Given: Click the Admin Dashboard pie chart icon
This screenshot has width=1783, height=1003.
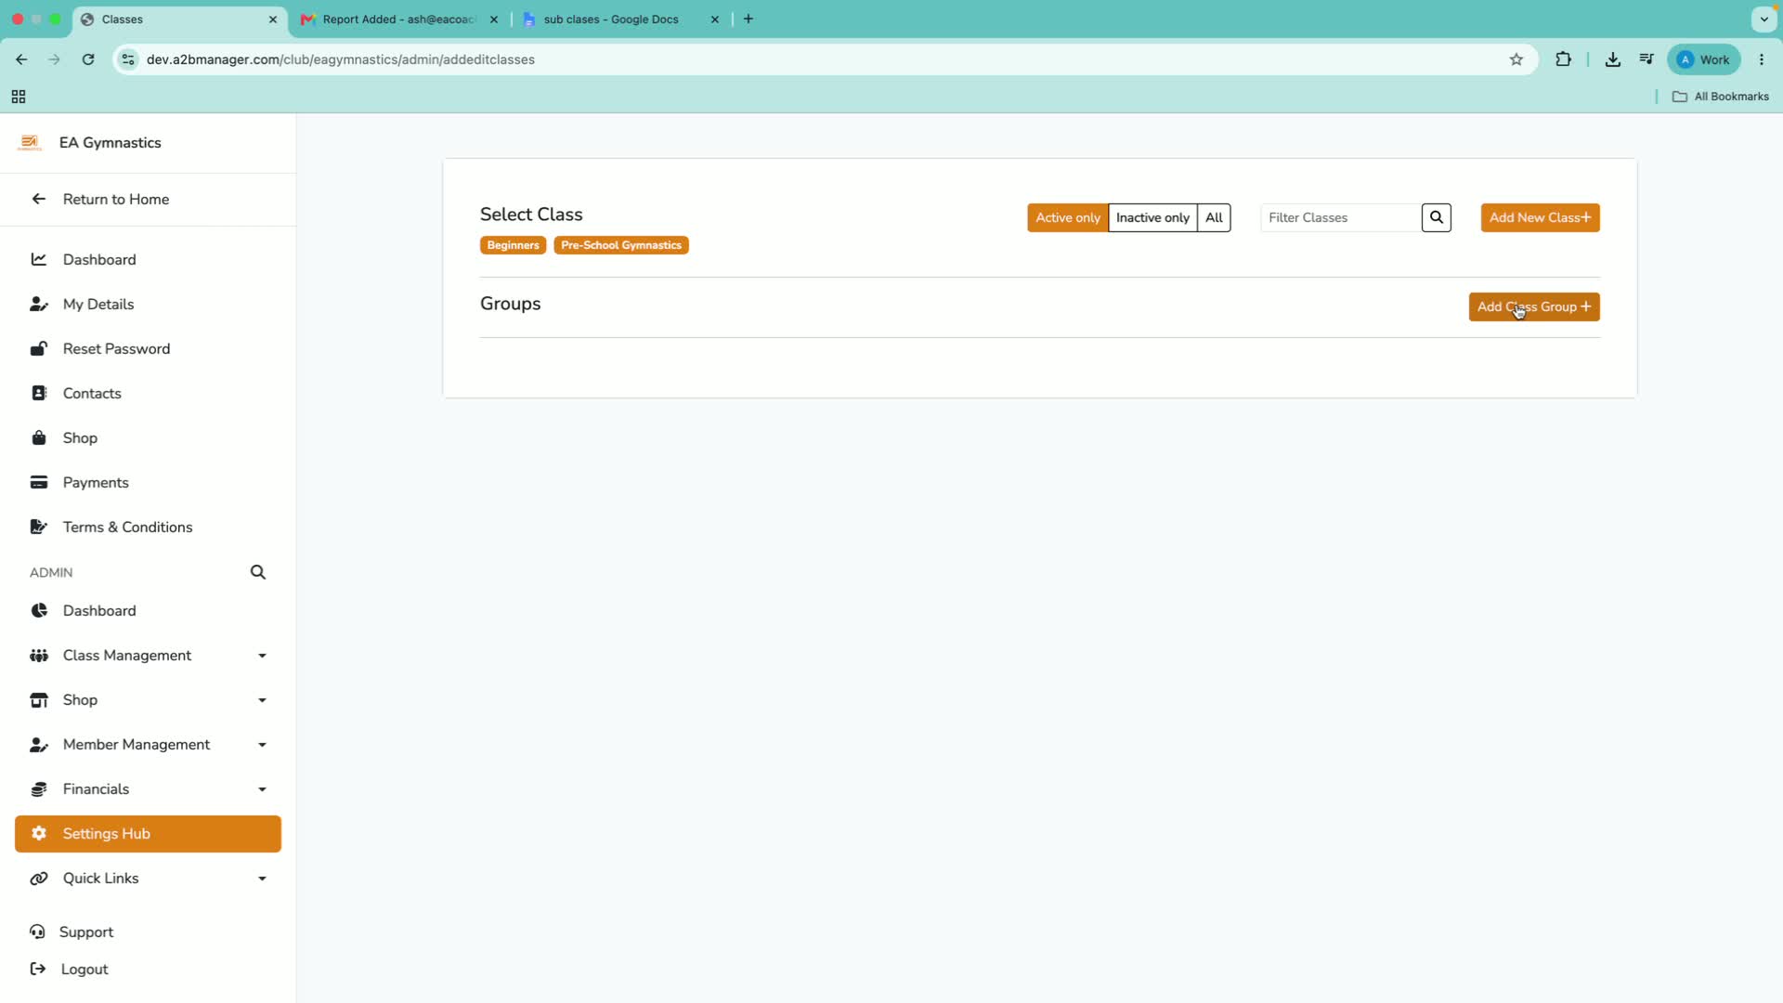Looking at the screenshot, I should point(39,610).
